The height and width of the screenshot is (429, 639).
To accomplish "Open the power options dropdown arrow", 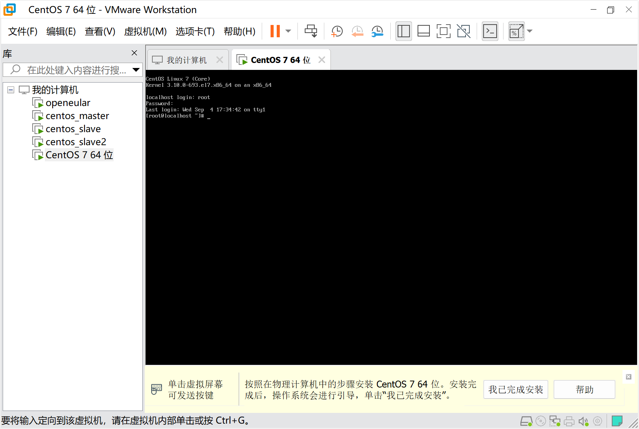I will click(x=288, y=31).
